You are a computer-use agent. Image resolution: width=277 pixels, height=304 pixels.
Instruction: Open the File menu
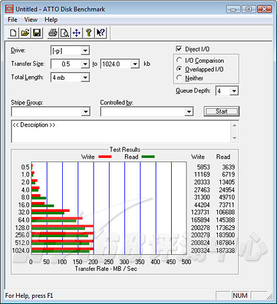[12, 20]
